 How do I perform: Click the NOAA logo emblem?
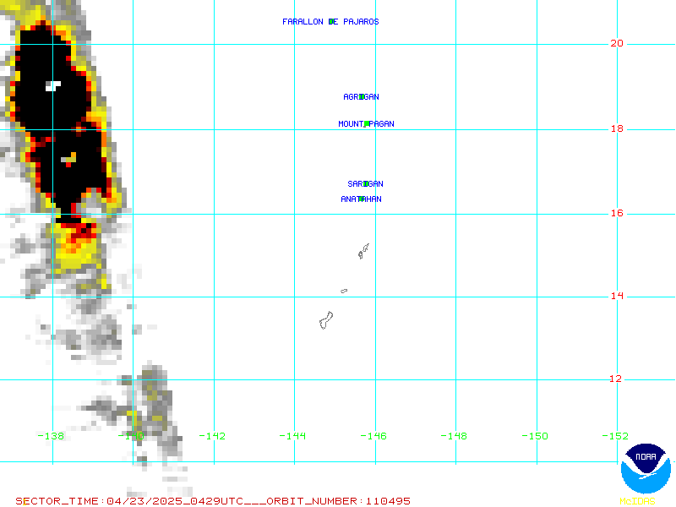coord(646,469)
